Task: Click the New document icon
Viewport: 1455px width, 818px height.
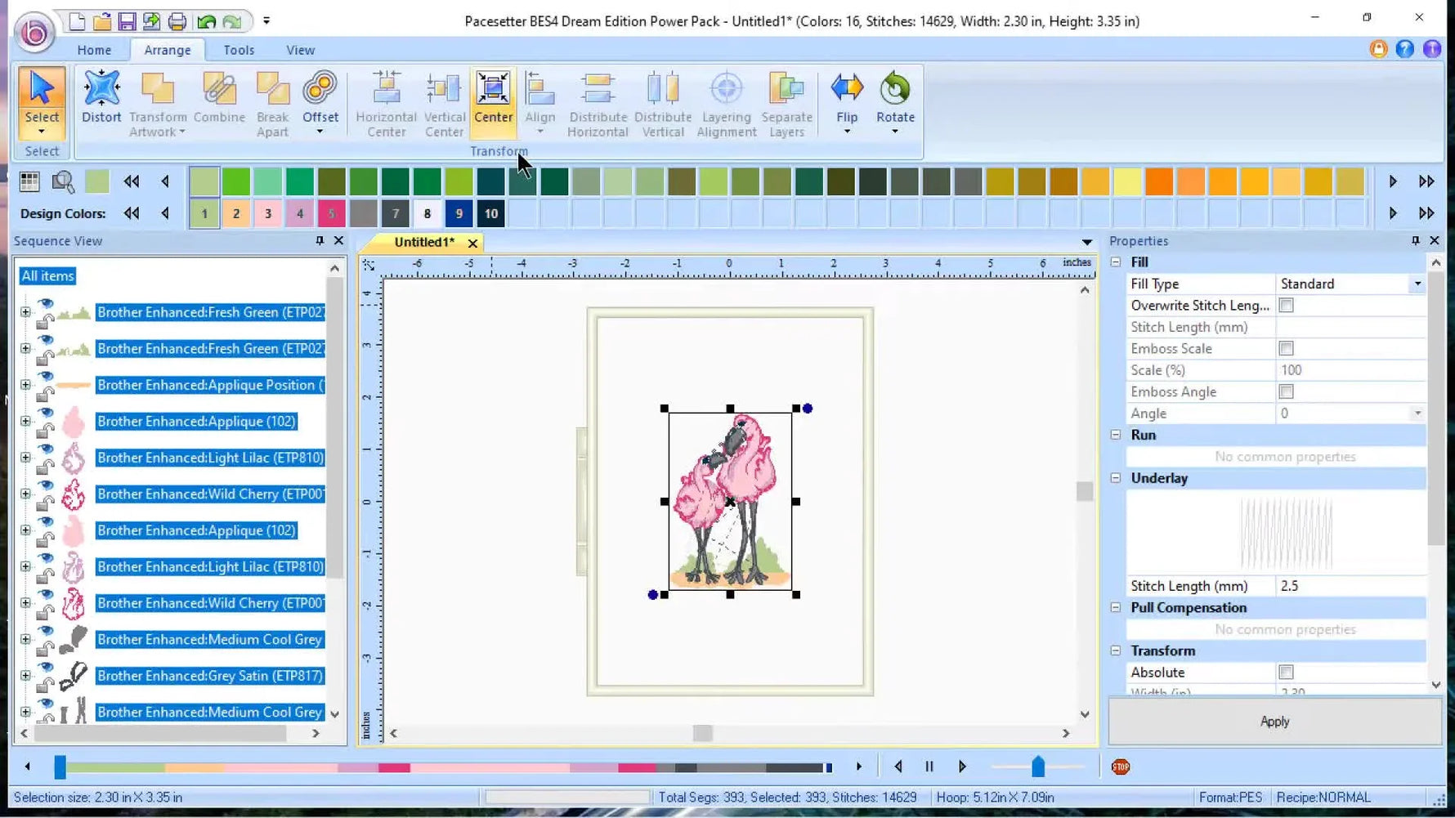Action: pyautogui.click(x=77, y=21)
